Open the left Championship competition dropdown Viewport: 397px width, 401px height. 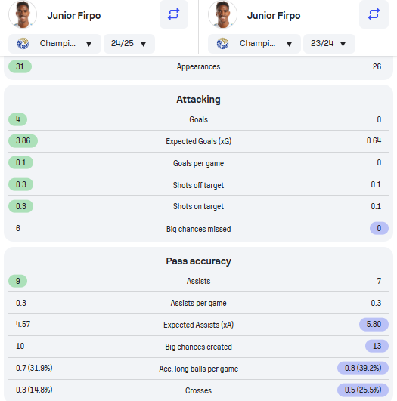[x=54, y=44]
